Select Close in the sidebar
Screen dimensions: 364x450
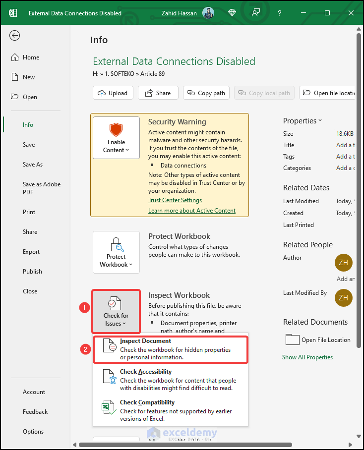pyautogui.click(x=30, y=291)
